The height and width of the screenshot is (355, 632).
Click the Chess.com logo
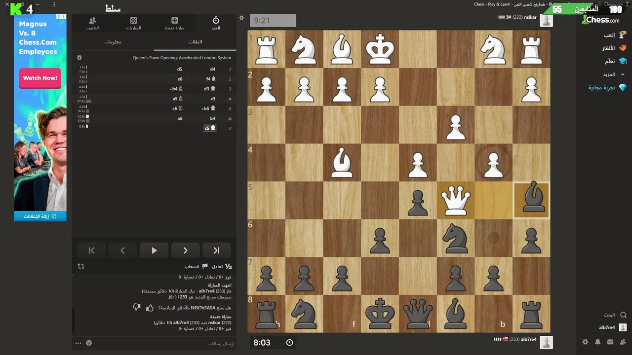click(601, 20)
